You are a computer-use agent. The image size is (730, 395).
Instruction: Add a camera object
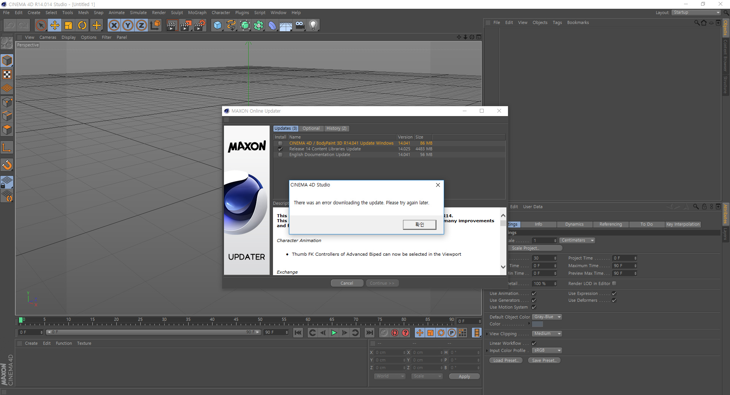[x=300, y=25]
